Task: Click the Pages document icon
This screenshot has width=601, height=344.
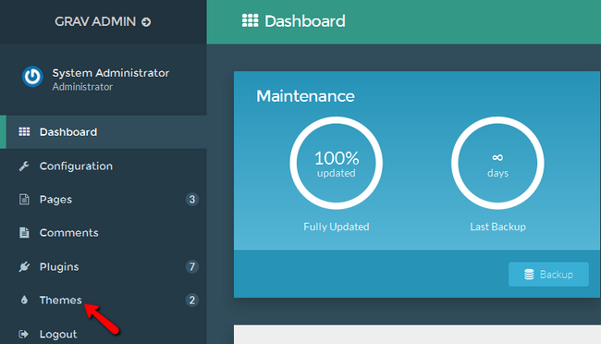Action: 24,200
